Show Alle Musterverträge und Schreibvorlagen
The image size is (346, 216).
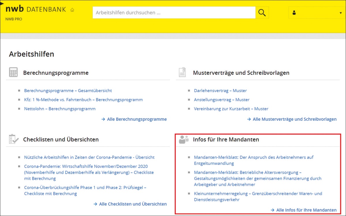tap(294, 119)
